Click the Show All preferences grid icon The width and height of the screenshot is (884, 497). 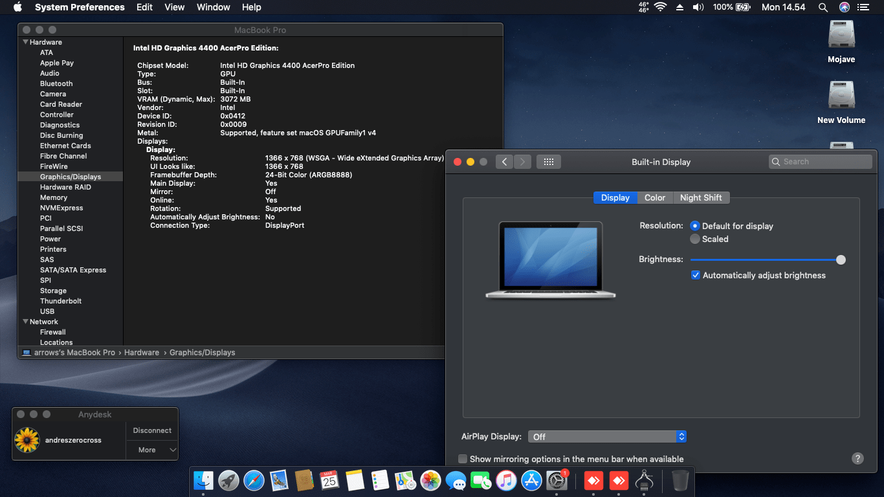point(548,161)
